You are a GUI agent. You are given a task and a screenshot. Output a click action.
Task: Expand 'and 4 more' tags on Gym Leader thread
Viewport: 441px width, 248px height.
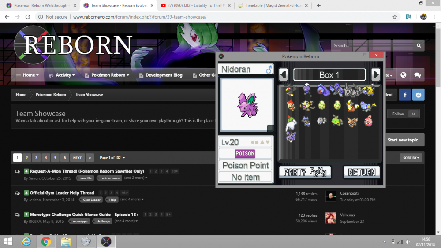[132, 200]
